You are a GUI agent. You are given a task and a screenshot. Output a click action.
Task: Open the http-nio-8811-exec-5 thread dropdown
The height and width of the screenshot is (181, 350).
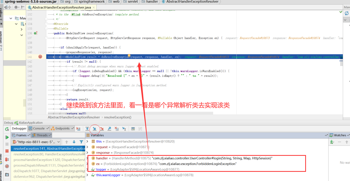click(37, 142)
